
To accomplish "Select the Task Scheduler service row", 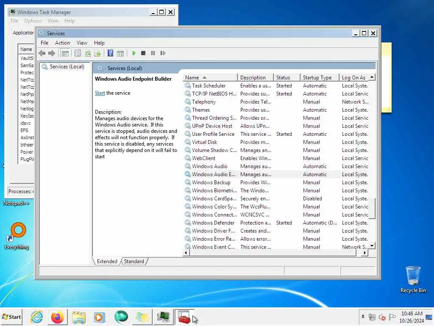I will point(276,86).
